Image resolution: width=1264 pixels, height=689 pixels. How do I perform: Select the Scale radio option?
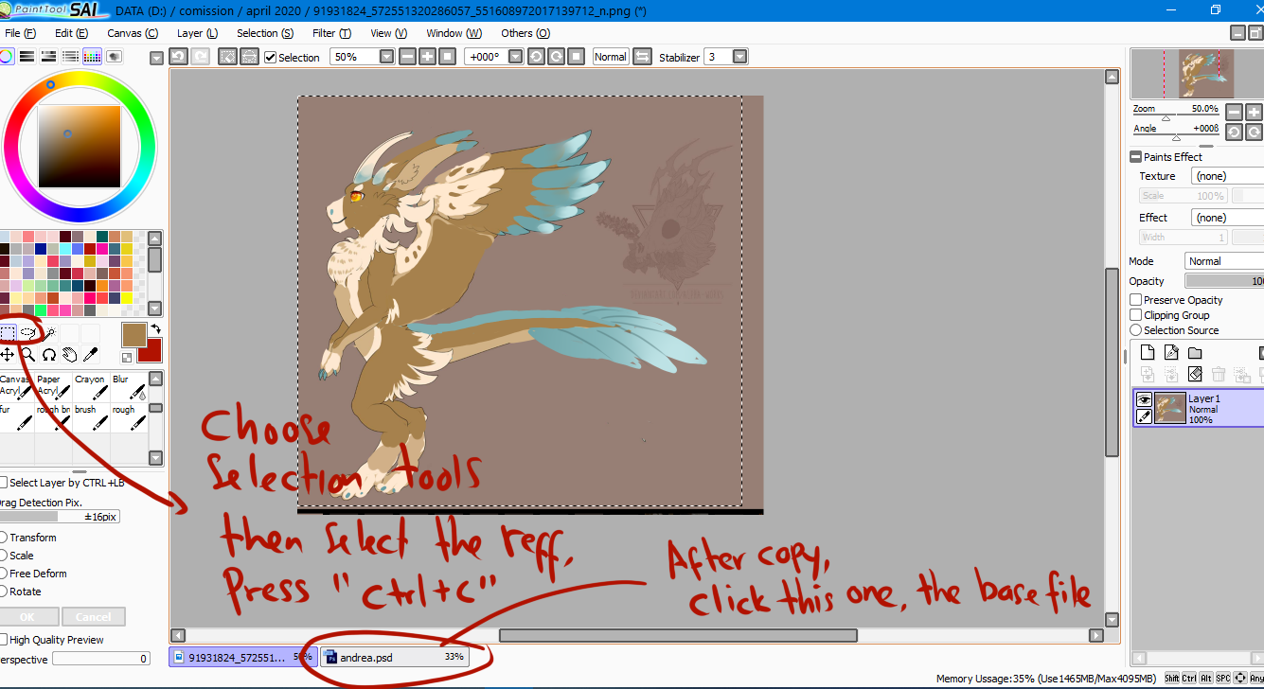(3, 556)
